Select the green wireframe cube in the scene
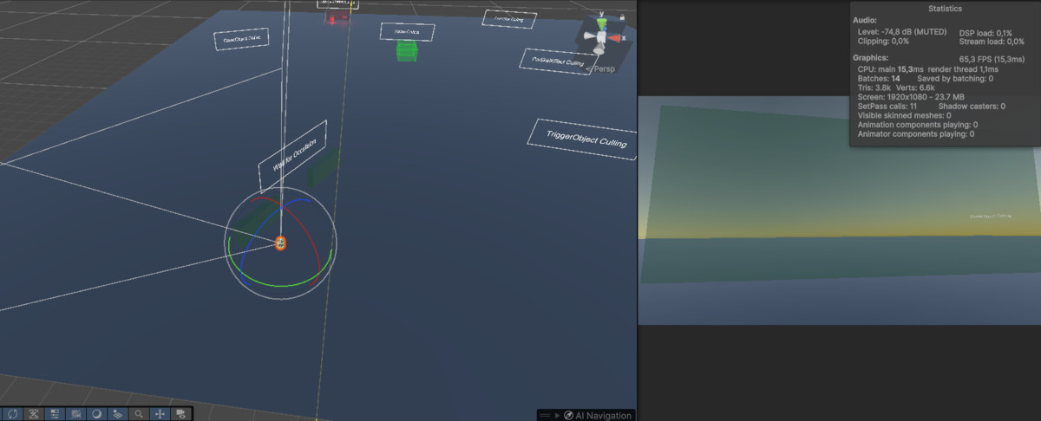Image resolution: width=1041 pixels, height=421 pixels. click(406, 49)
